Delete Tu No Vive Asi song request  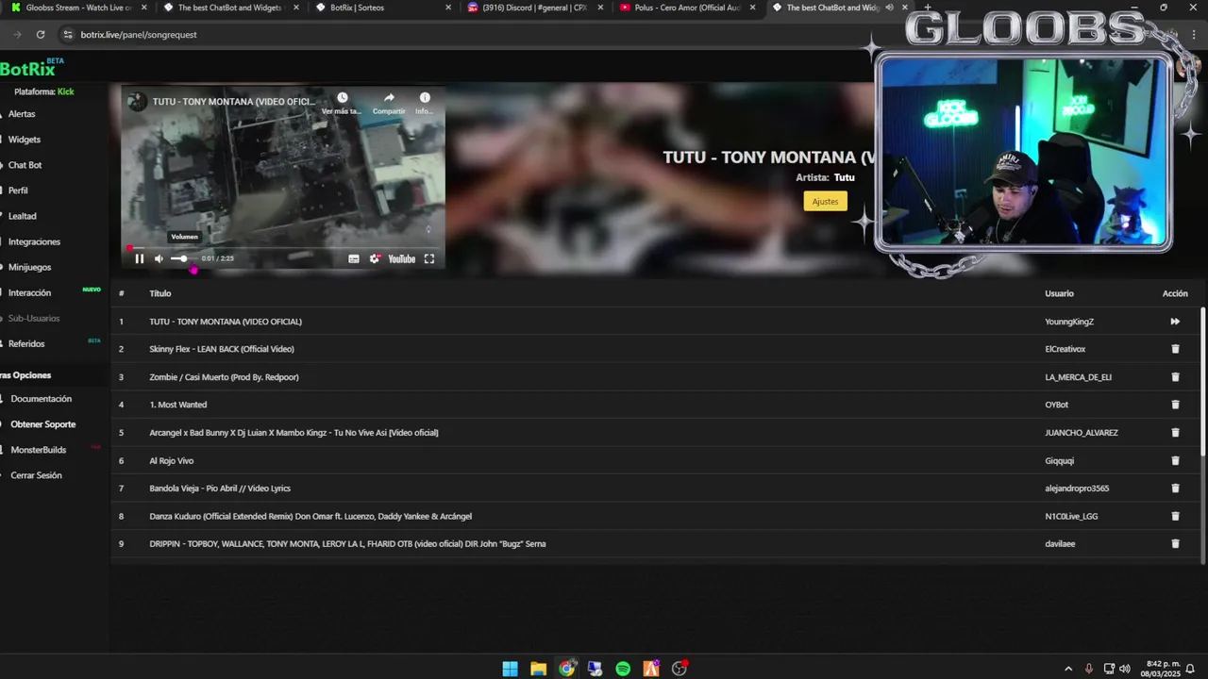point(1175,433)
